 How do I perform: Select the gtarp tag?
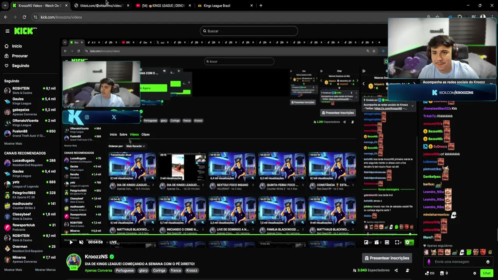tap(144, 270)
